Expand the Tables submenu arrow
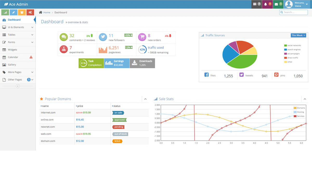Screen dimensions: 312x175 [x=32, y=35]
